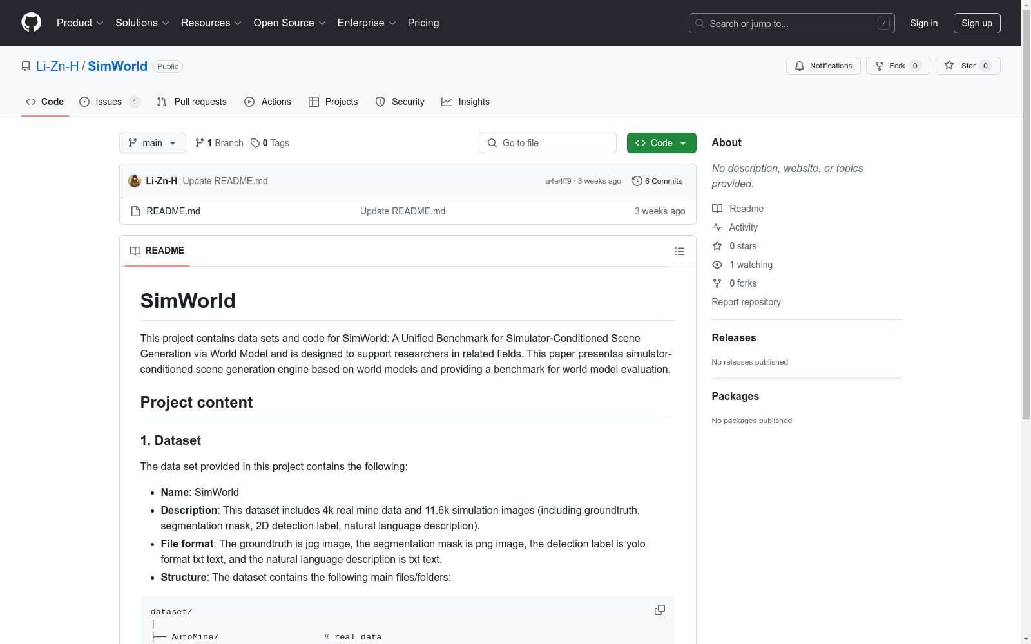Screen dimensions: 1031x644
Task: Open the 6 Commits history
Action: 657,181
